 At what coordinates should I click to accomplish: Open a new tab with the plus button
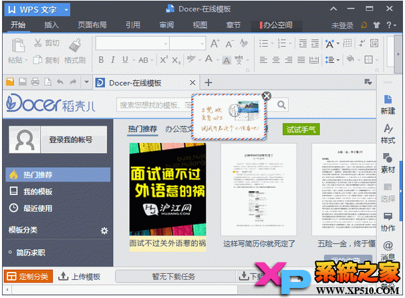click(x=209, y=83)
